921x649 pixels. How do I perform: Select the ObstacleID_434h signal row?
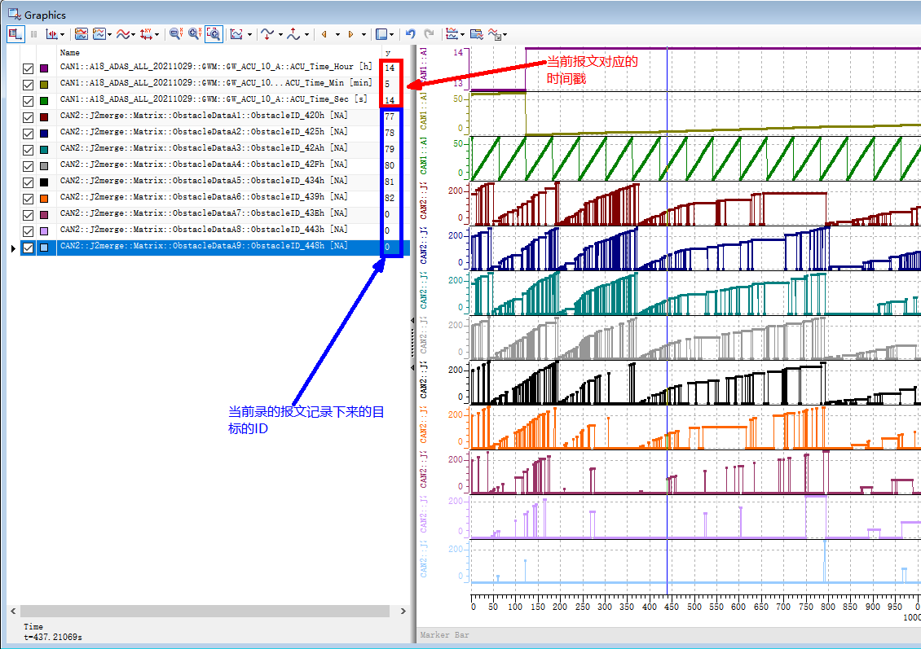point(204,181)
